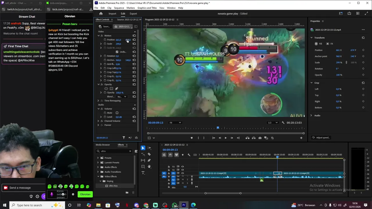Toggle Linked Selection in timeline
This screenshot has width=372, height=209.
(176, 155)
